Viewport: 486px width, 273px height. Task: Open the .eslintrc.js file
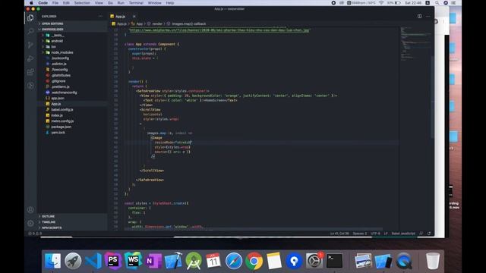[59, 64]
